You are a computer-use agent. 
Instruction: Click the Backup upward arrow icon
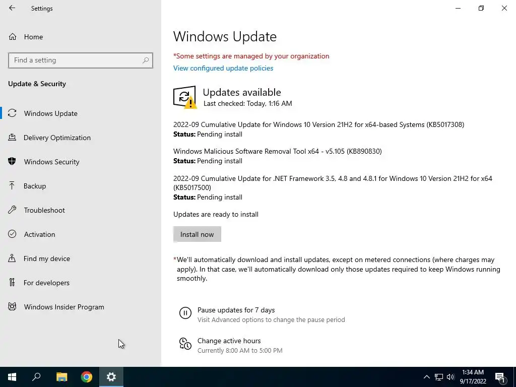click(x=12, y=185)
